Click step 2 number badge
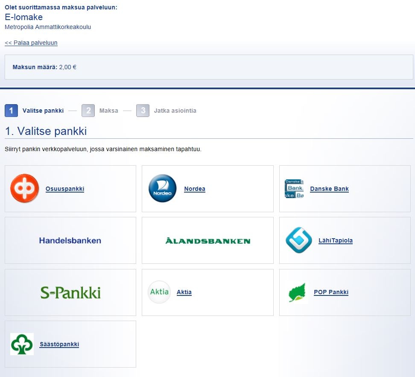The image size is (415, 377). point(88,111)
